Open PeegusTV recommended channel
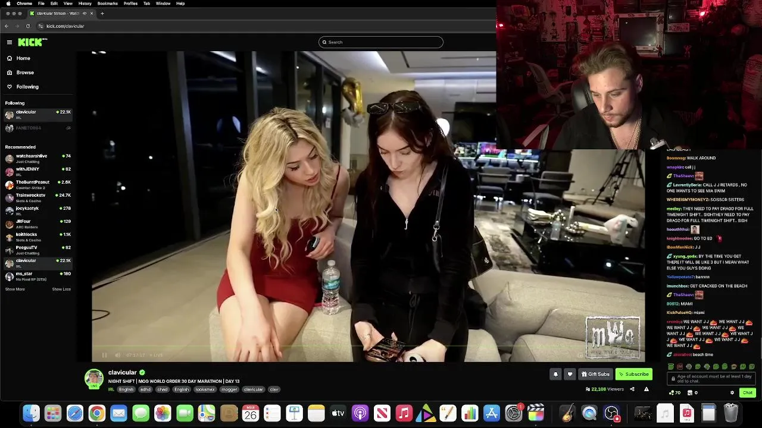The height and width of the screenshot is (428, 762). tap(38, 250)
